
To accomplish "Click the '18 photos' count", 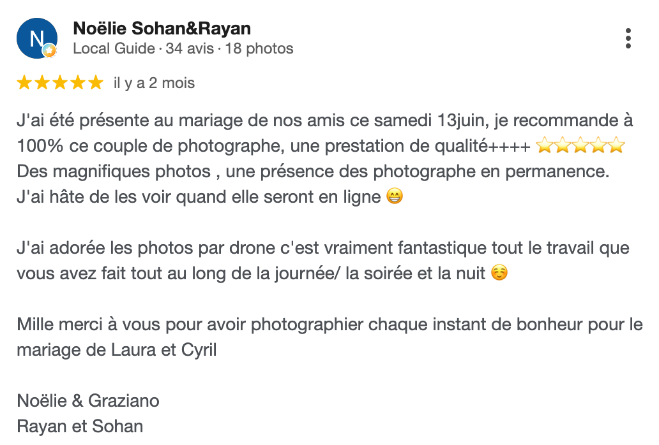I will coord(259,48).
